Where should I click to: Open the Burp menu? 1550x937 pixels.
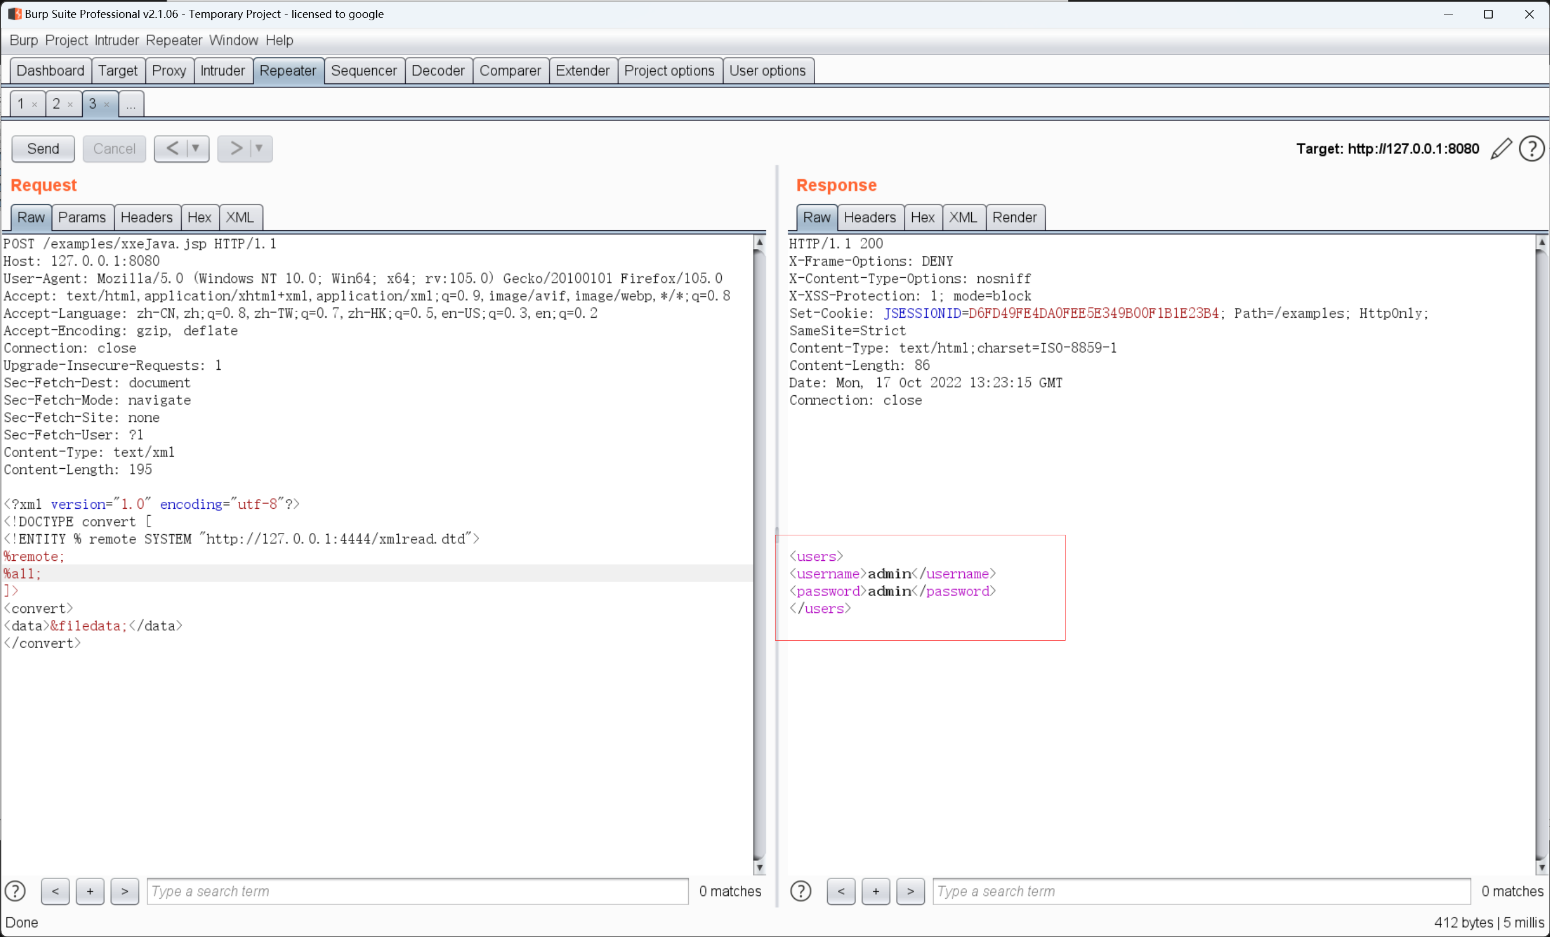point(24,41)
